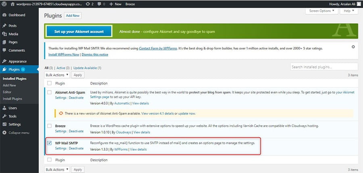Open the WordPress logo menu in admin bar
The height and width of the screenshot is (173, 363).
4,4
